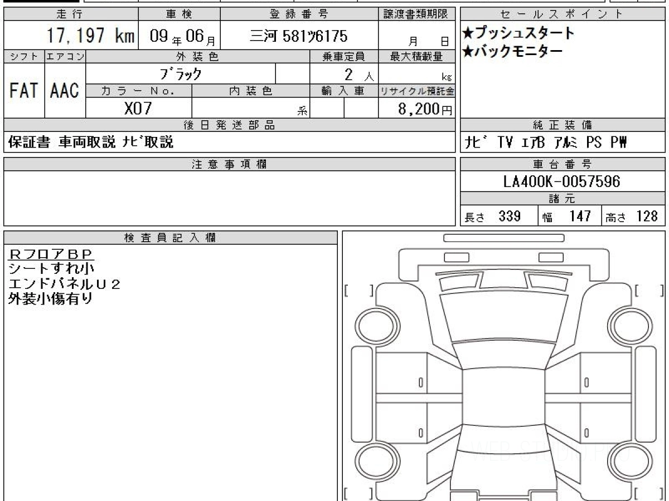
Task: Select registration number 三河 581ツ6175
Action: point(299,37)
